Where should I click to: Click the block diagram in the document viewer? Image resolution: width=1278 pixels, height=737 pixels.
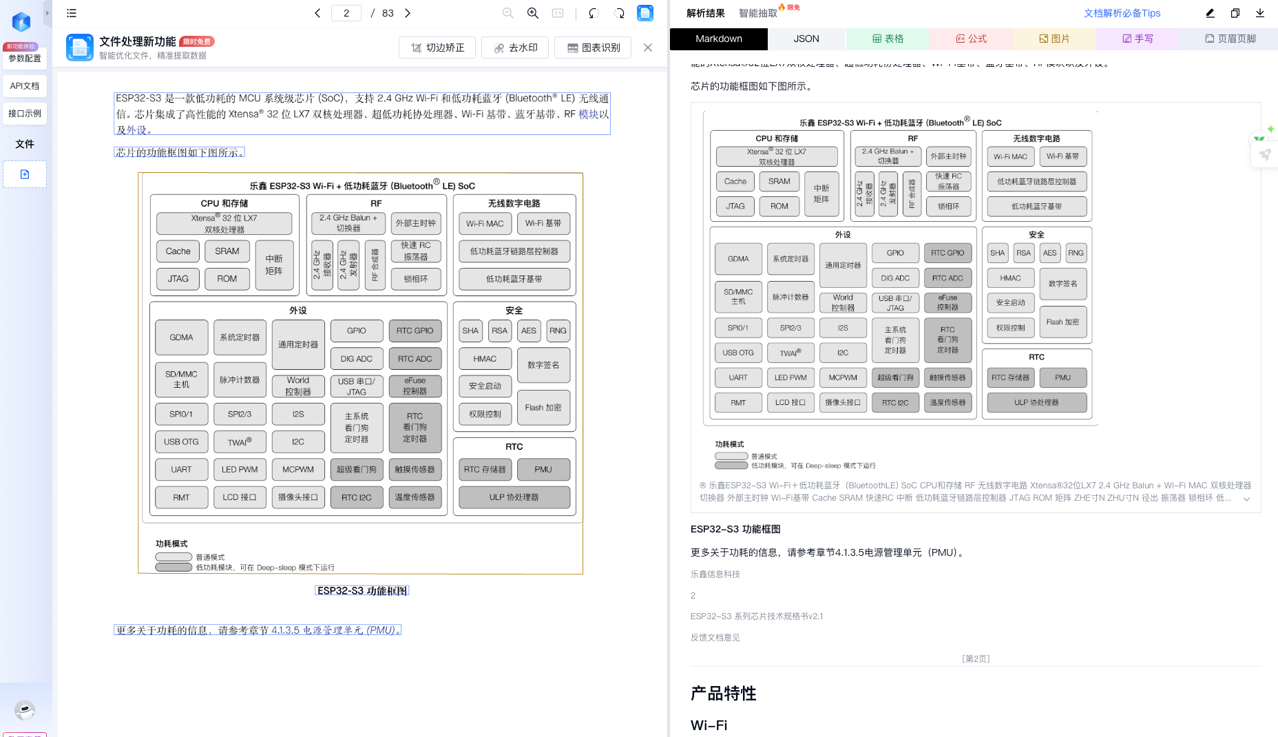[361, 373]
